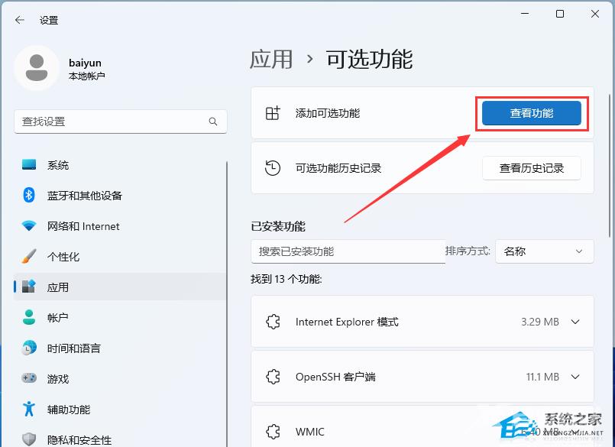The height and width of the screenshot is (447, 615).
Task: Maximize the 设置 window
Action: [560, 14]
